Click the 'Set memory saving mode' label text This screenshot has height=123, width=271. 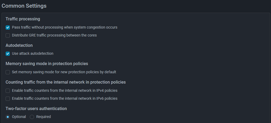click(64, 72)
